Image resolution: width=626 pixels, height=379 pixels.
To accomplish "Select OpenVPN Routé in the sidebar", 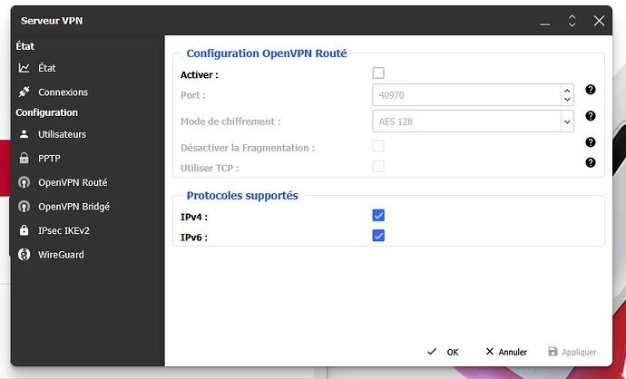I will click(72, 182).
